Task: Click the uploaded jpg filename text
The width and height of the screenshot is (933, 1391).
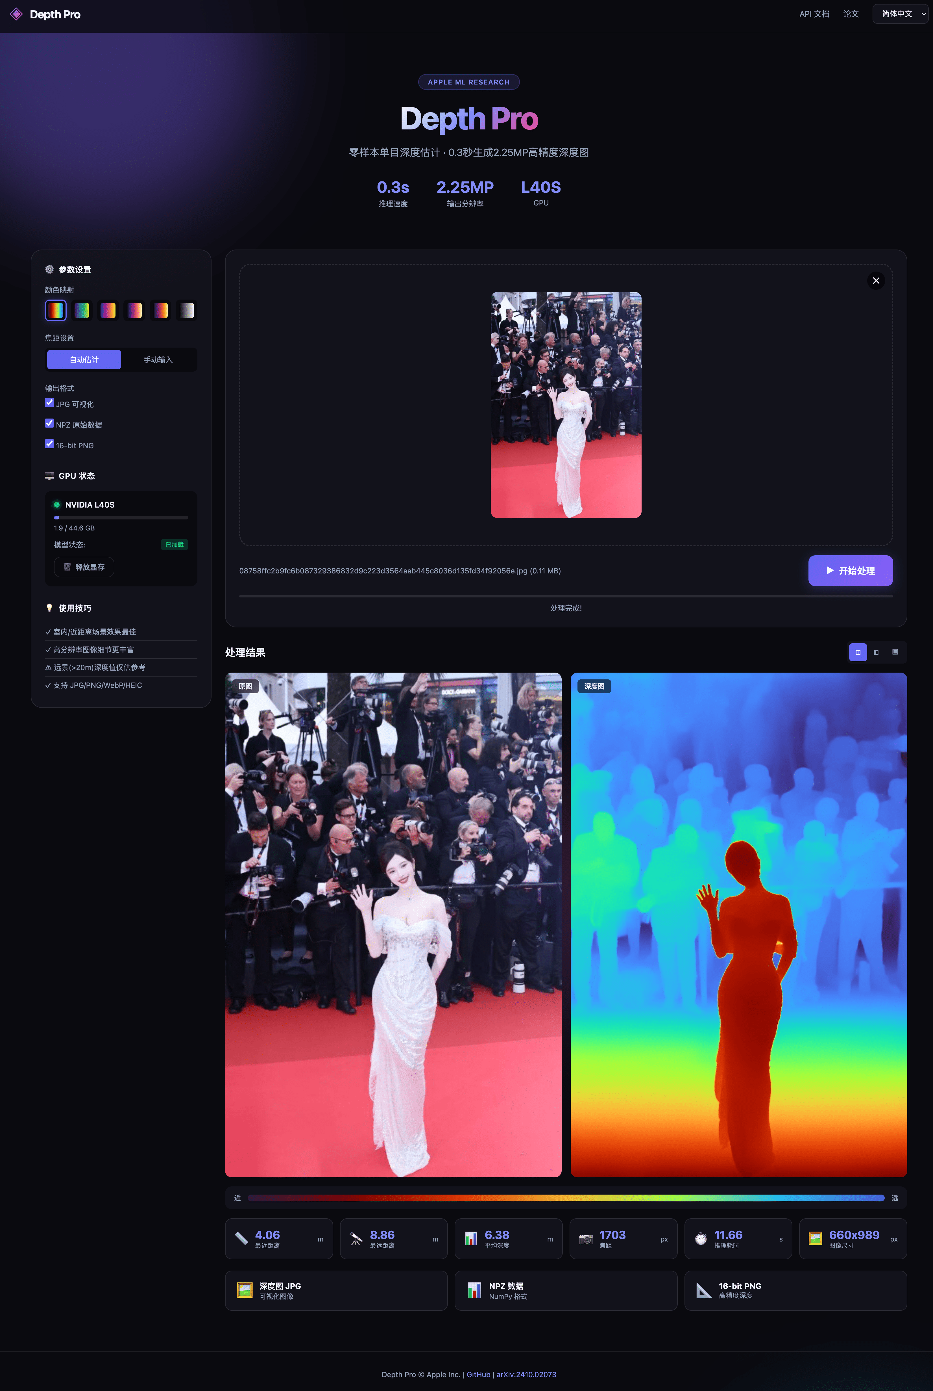Action: point(400,571)
